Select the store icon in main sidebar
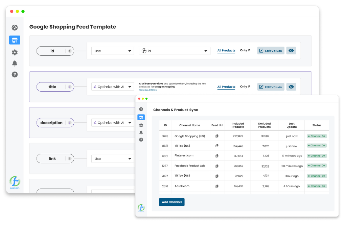This screenshot has height=226, width=345. pyautogui.click(x=15, y=40)
